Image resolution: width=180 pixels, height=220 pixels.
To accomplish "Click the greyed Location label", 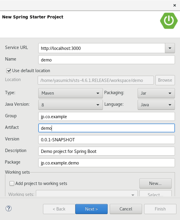I will [x=13, y=80].
